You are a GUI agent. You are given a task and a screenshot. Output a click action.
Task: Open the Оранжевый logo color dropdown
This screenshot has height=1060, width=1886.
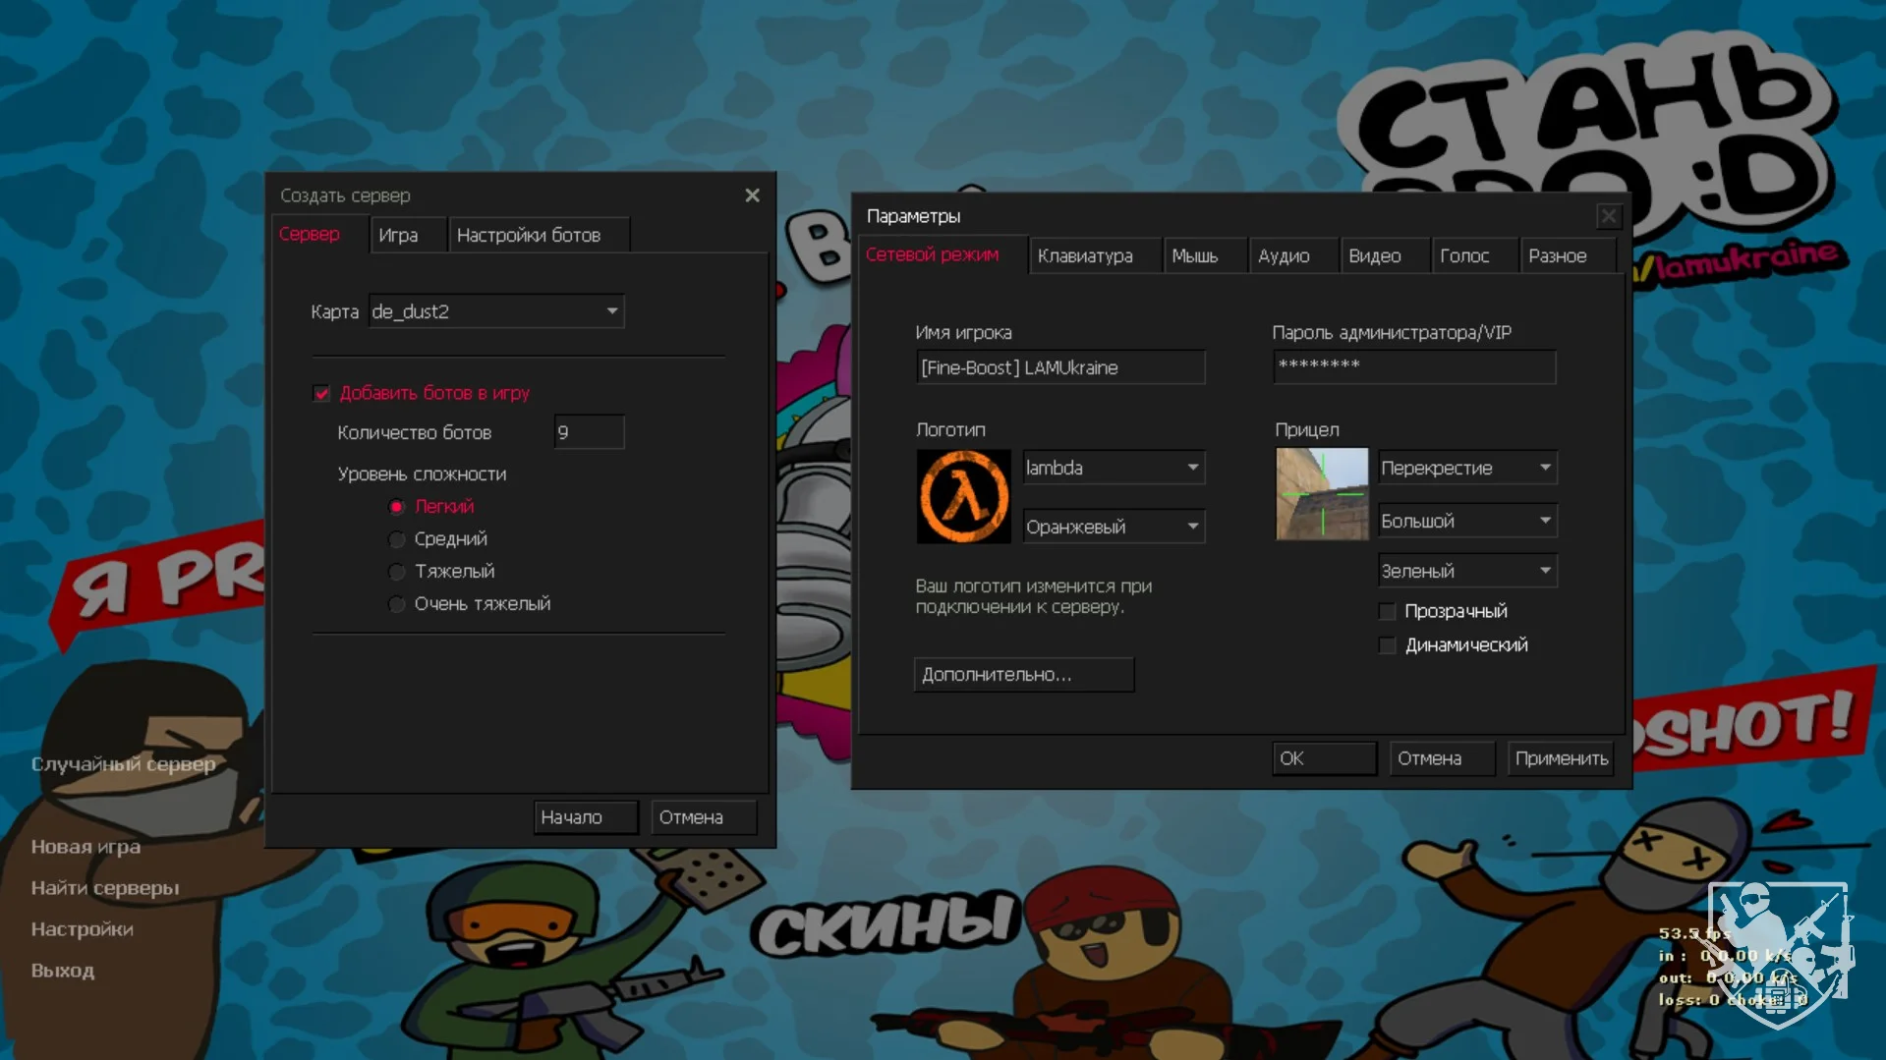pyautogui.click(x=1192, y=527)
